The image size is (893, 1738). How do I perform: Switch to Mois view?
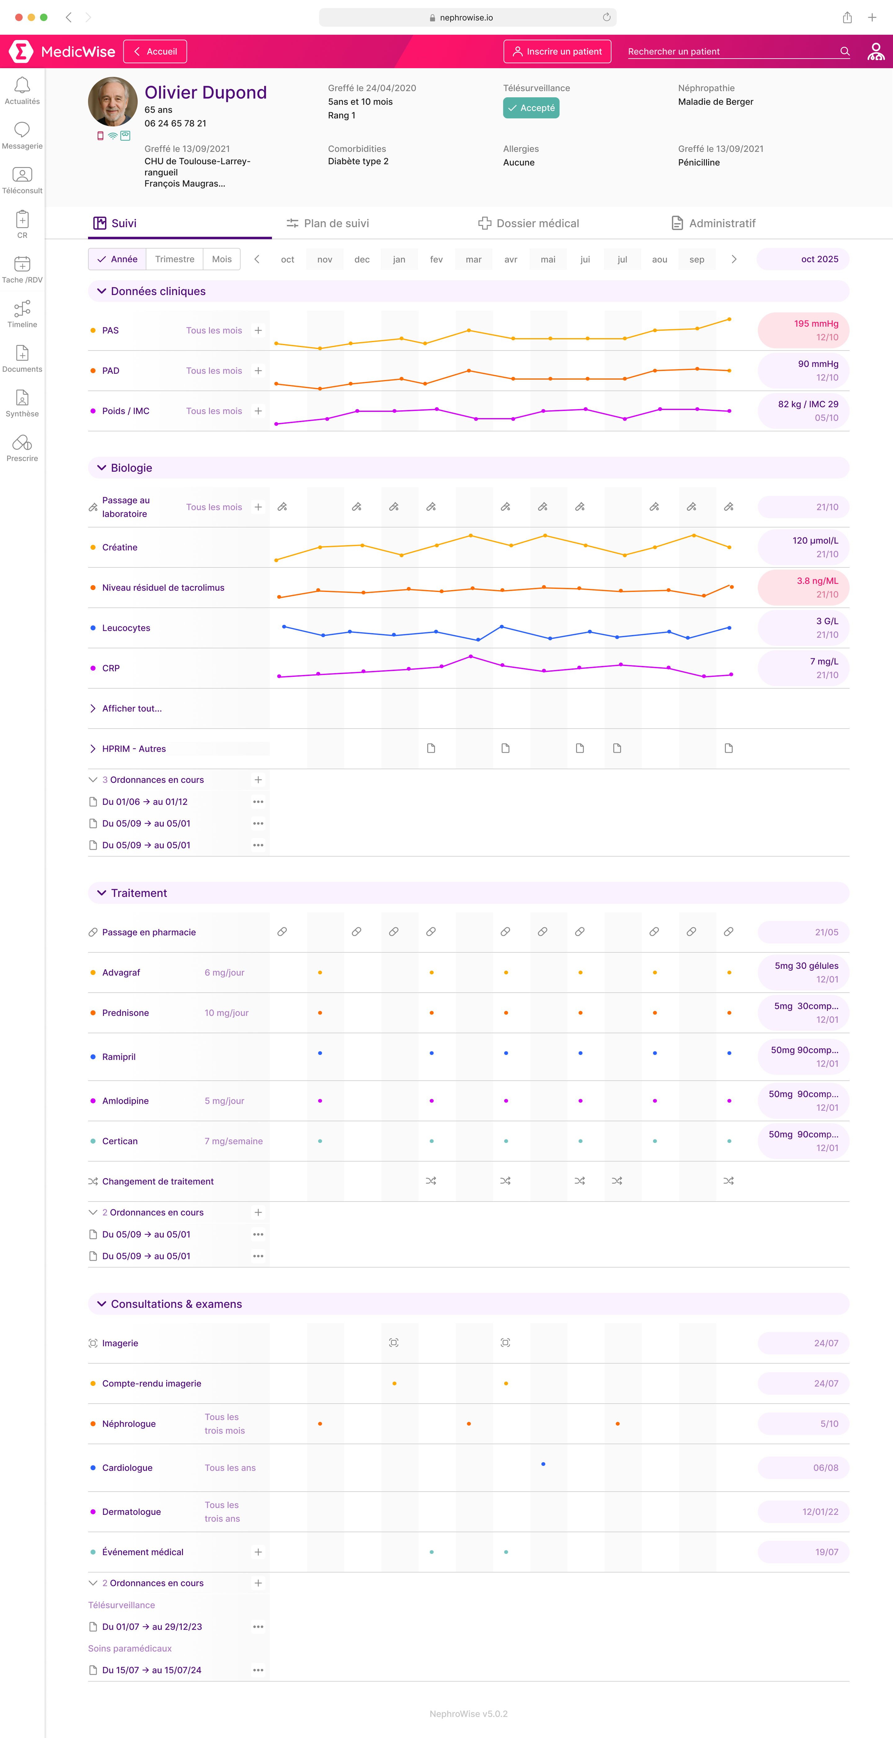click(221, 259)
